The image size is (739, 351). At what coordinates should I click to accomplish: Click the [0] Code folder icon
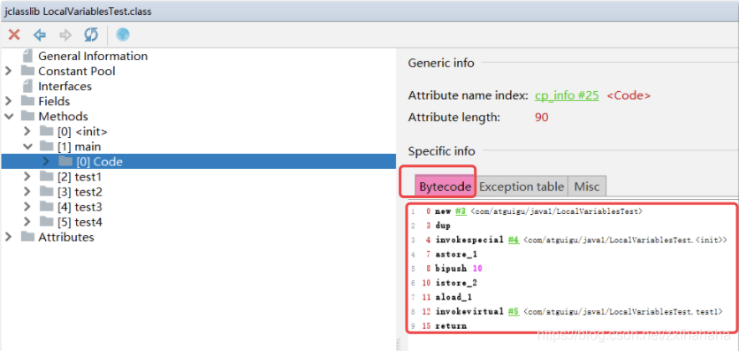tap(65, 162)
